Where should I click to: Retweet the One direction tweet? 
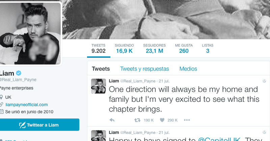pyautogui.click(x=137, y=120)
